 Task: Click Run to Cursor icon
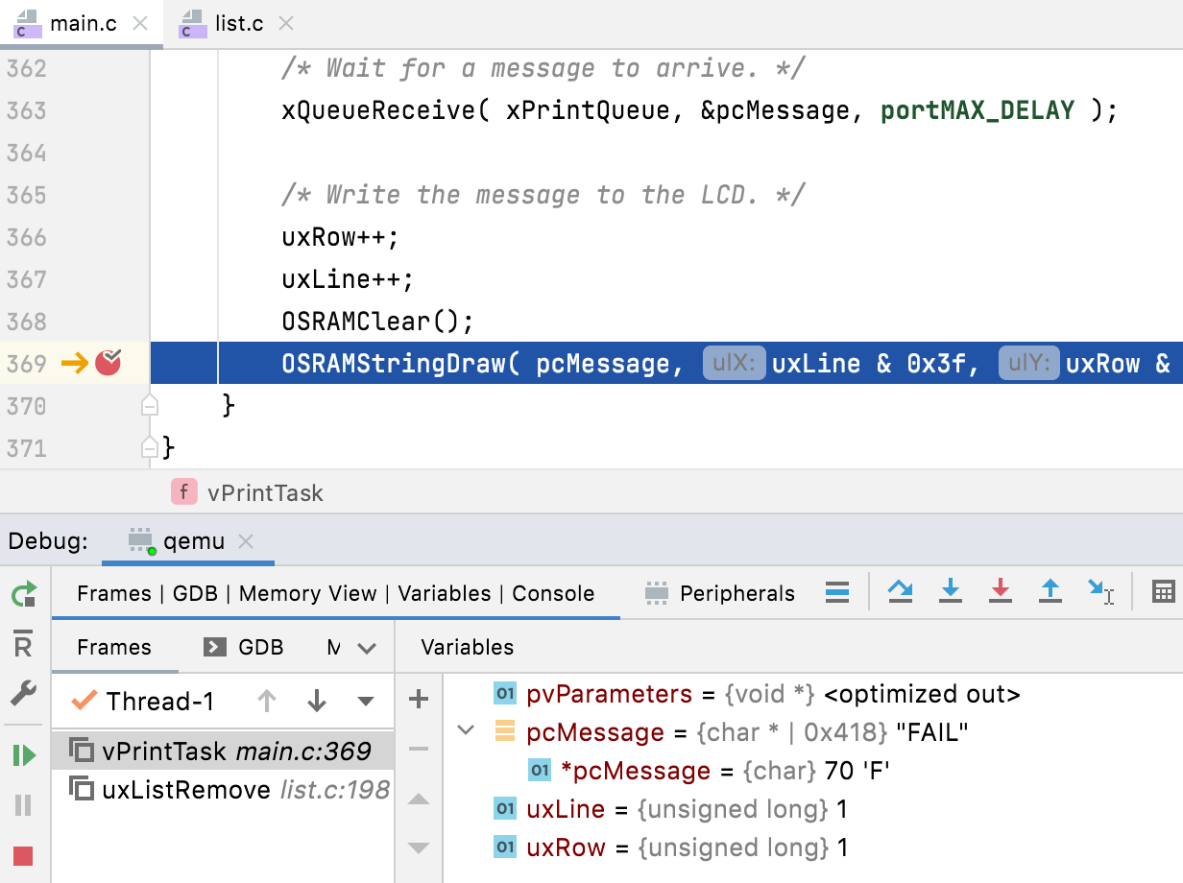click(1100, 591)
